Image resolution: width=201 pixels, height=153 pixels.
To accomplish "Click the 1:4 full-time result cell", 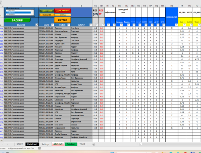I will 101,84.
